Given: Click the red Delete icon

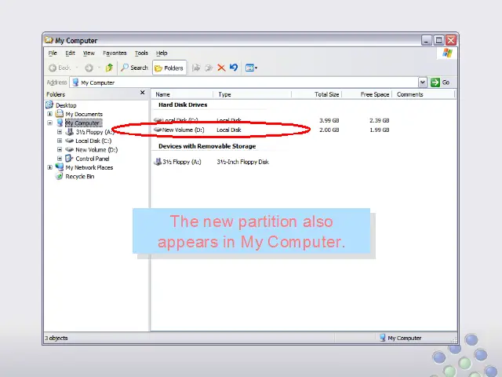Looking at the screenshot, I should tap(221, 68).
